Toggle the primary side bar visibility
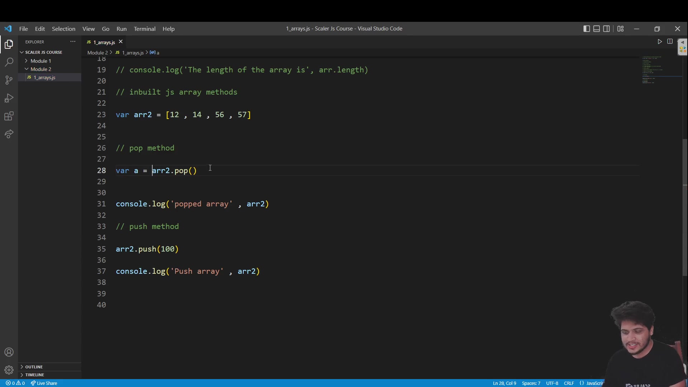The width and height of the screenshot is (688, 387). (587, 29)
